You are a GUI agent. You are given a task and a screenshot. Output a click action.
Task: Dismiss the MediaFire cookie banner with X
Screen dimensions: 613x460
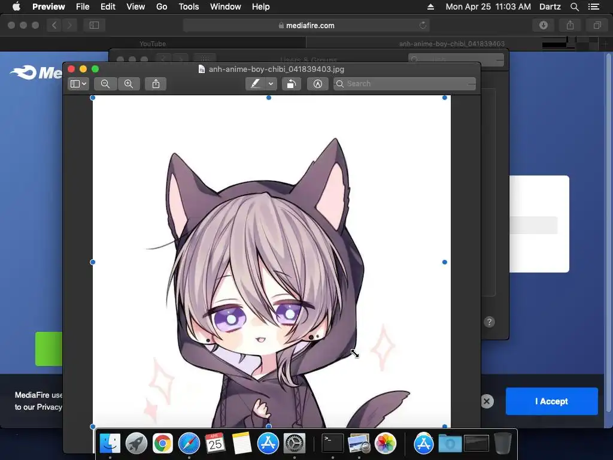pyautogui.click(x=487, y=401)
